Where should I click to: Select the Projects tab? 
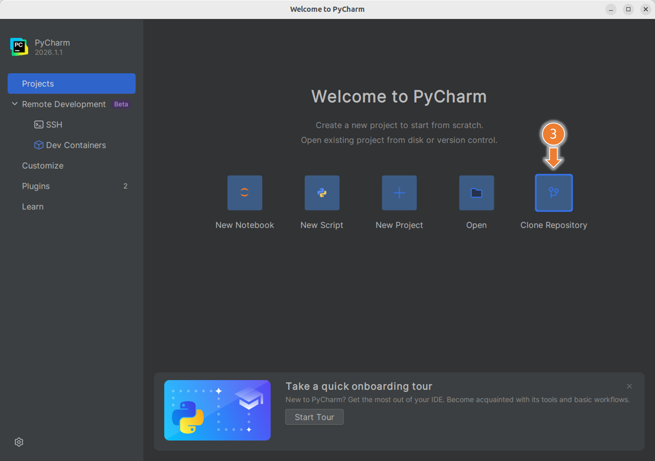72,84
